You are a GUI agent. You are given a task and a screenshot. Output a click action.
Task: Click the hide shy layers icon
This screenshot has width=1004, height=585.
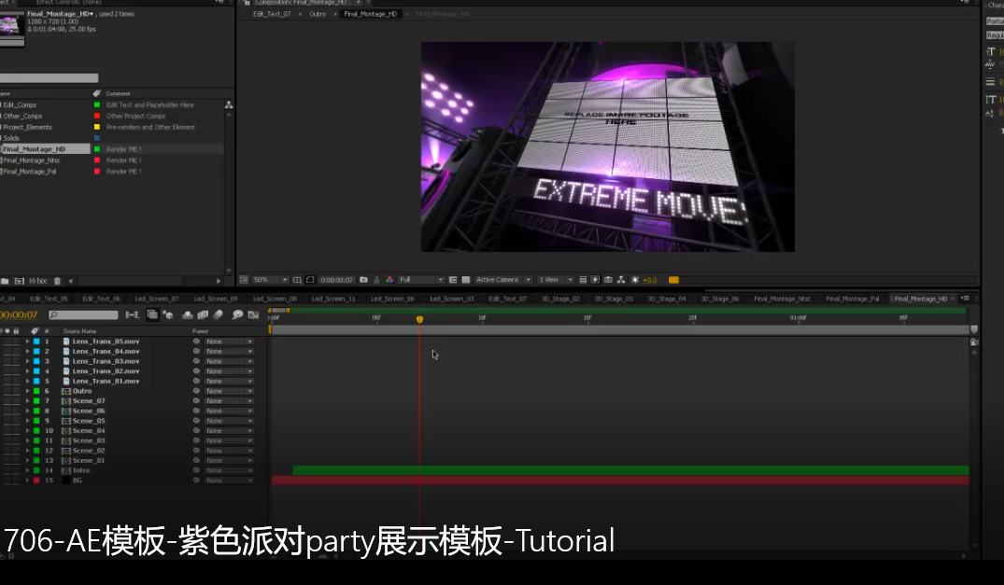pos(188,314)
